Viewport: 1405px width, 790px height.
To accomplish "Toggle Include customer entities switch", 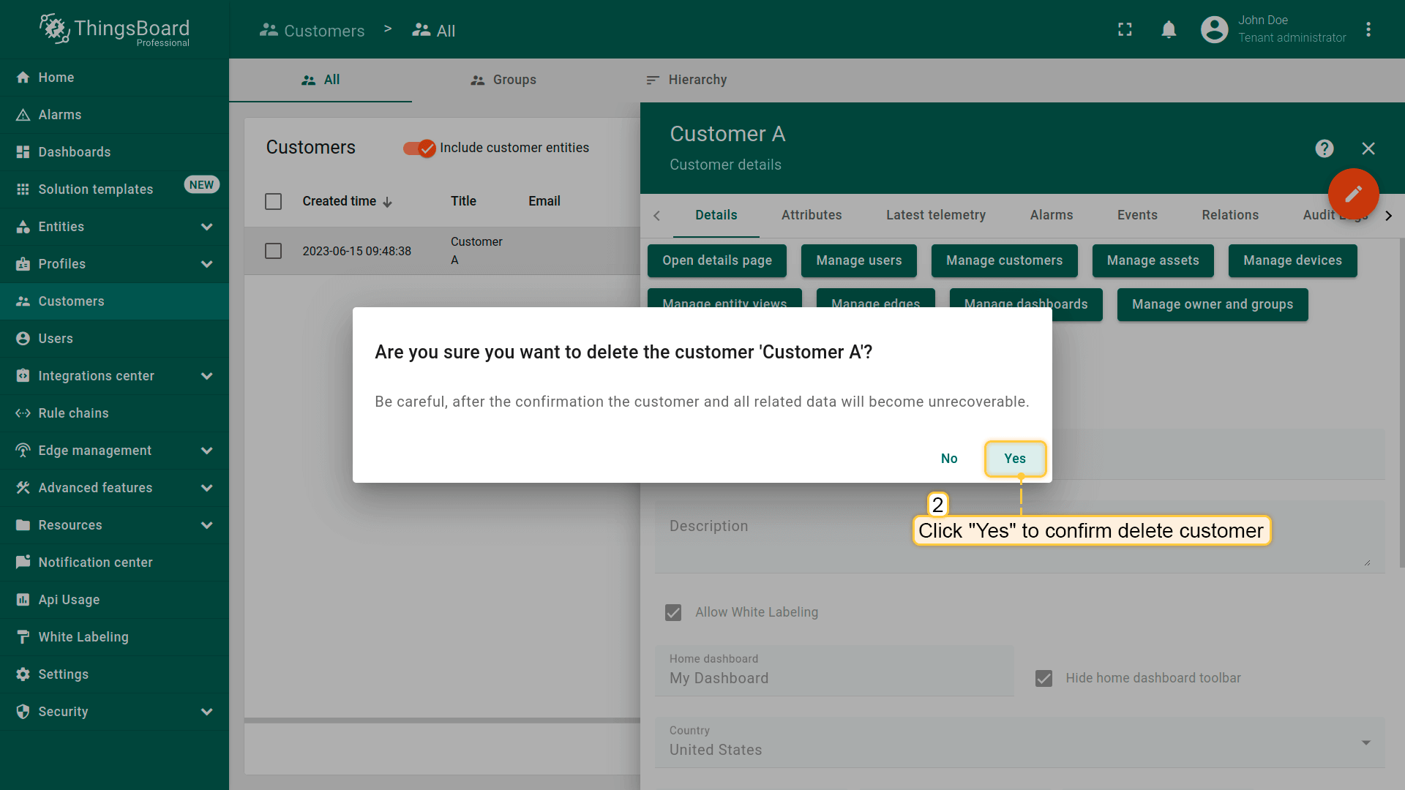I will (419, 148).
